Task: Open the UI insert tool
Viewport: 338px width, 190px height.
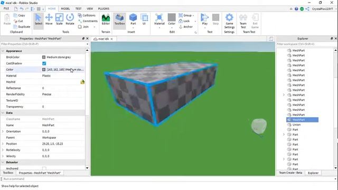Action: [x=144, y=20]
